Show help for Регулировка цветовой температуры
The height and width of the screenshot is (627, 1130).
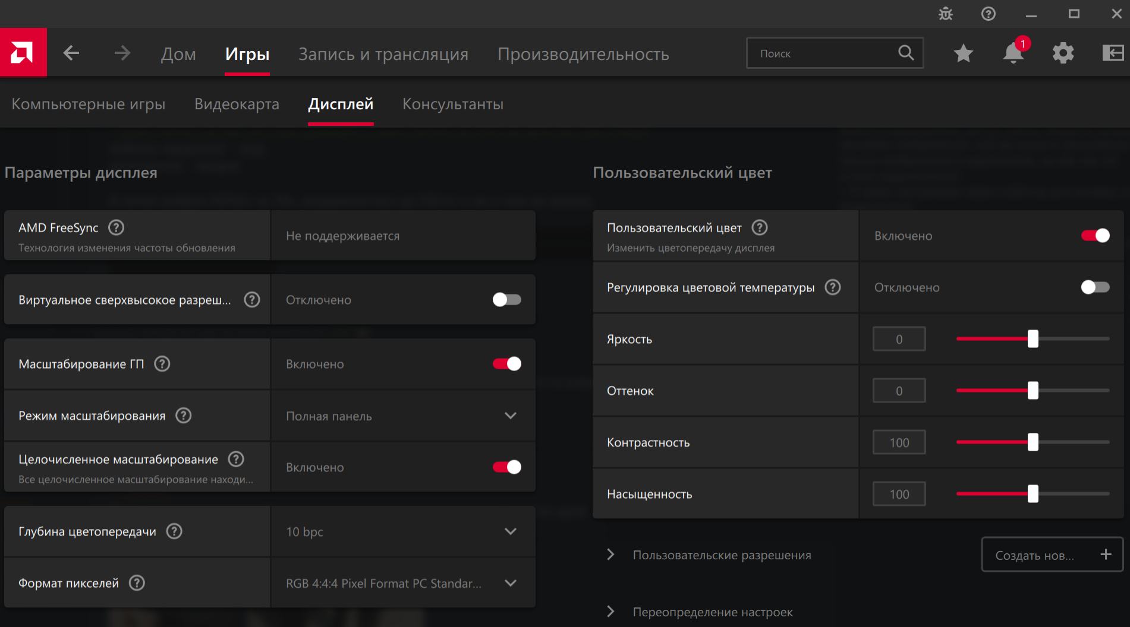click(833, 287)
